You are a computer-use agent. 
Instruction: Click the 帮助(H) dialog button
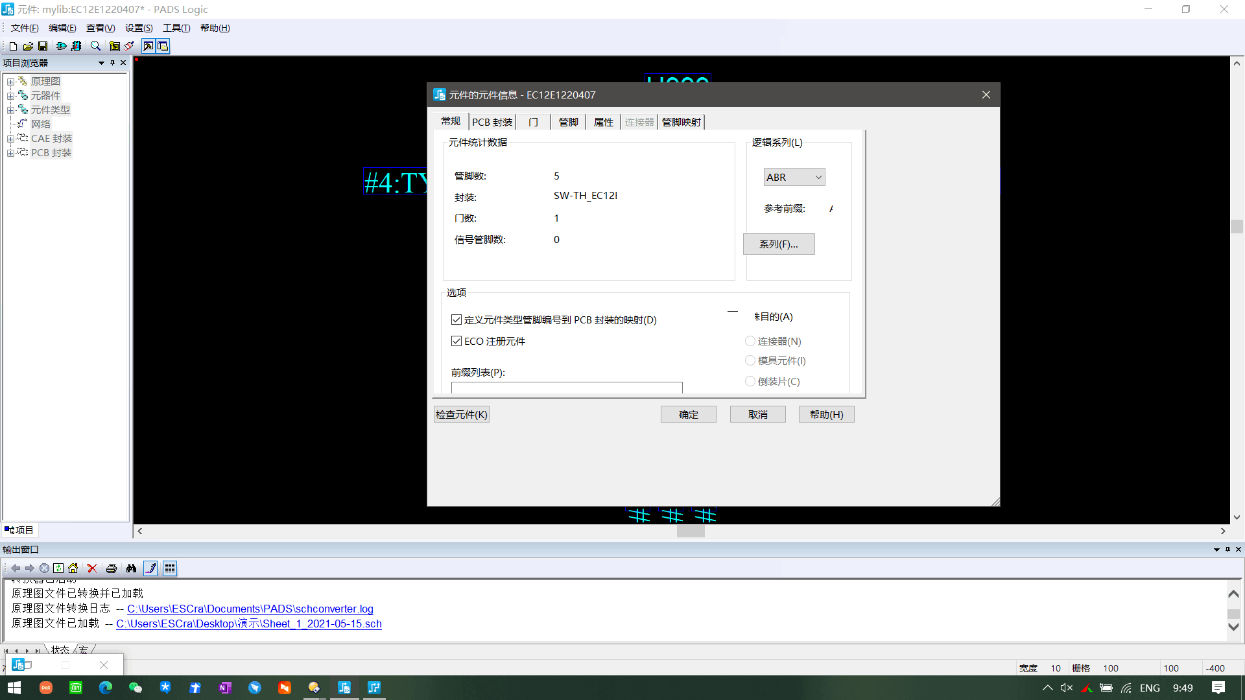tap(827, 415)
